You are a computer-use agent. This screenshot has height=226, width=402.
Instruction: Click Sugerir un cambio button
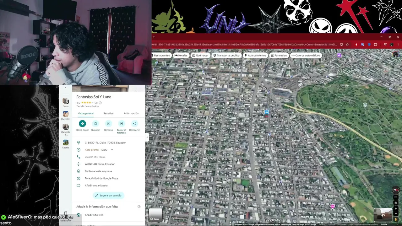click(108, 196)
